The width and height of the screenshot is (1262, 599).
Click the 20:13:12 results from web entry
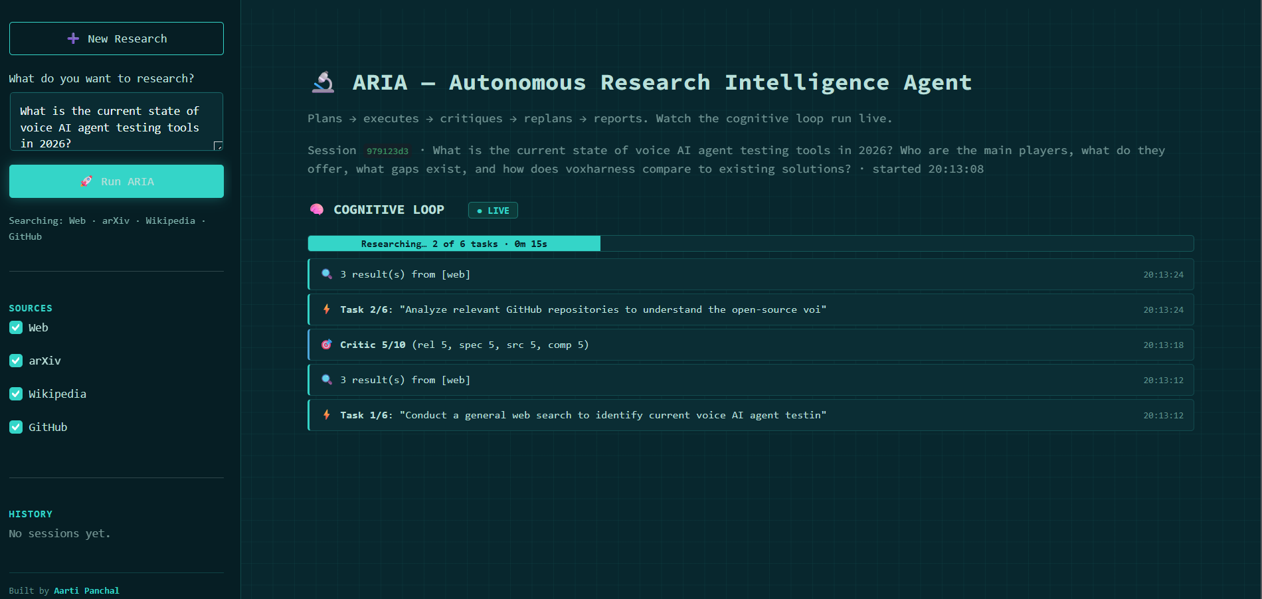(x=751, y=380)
